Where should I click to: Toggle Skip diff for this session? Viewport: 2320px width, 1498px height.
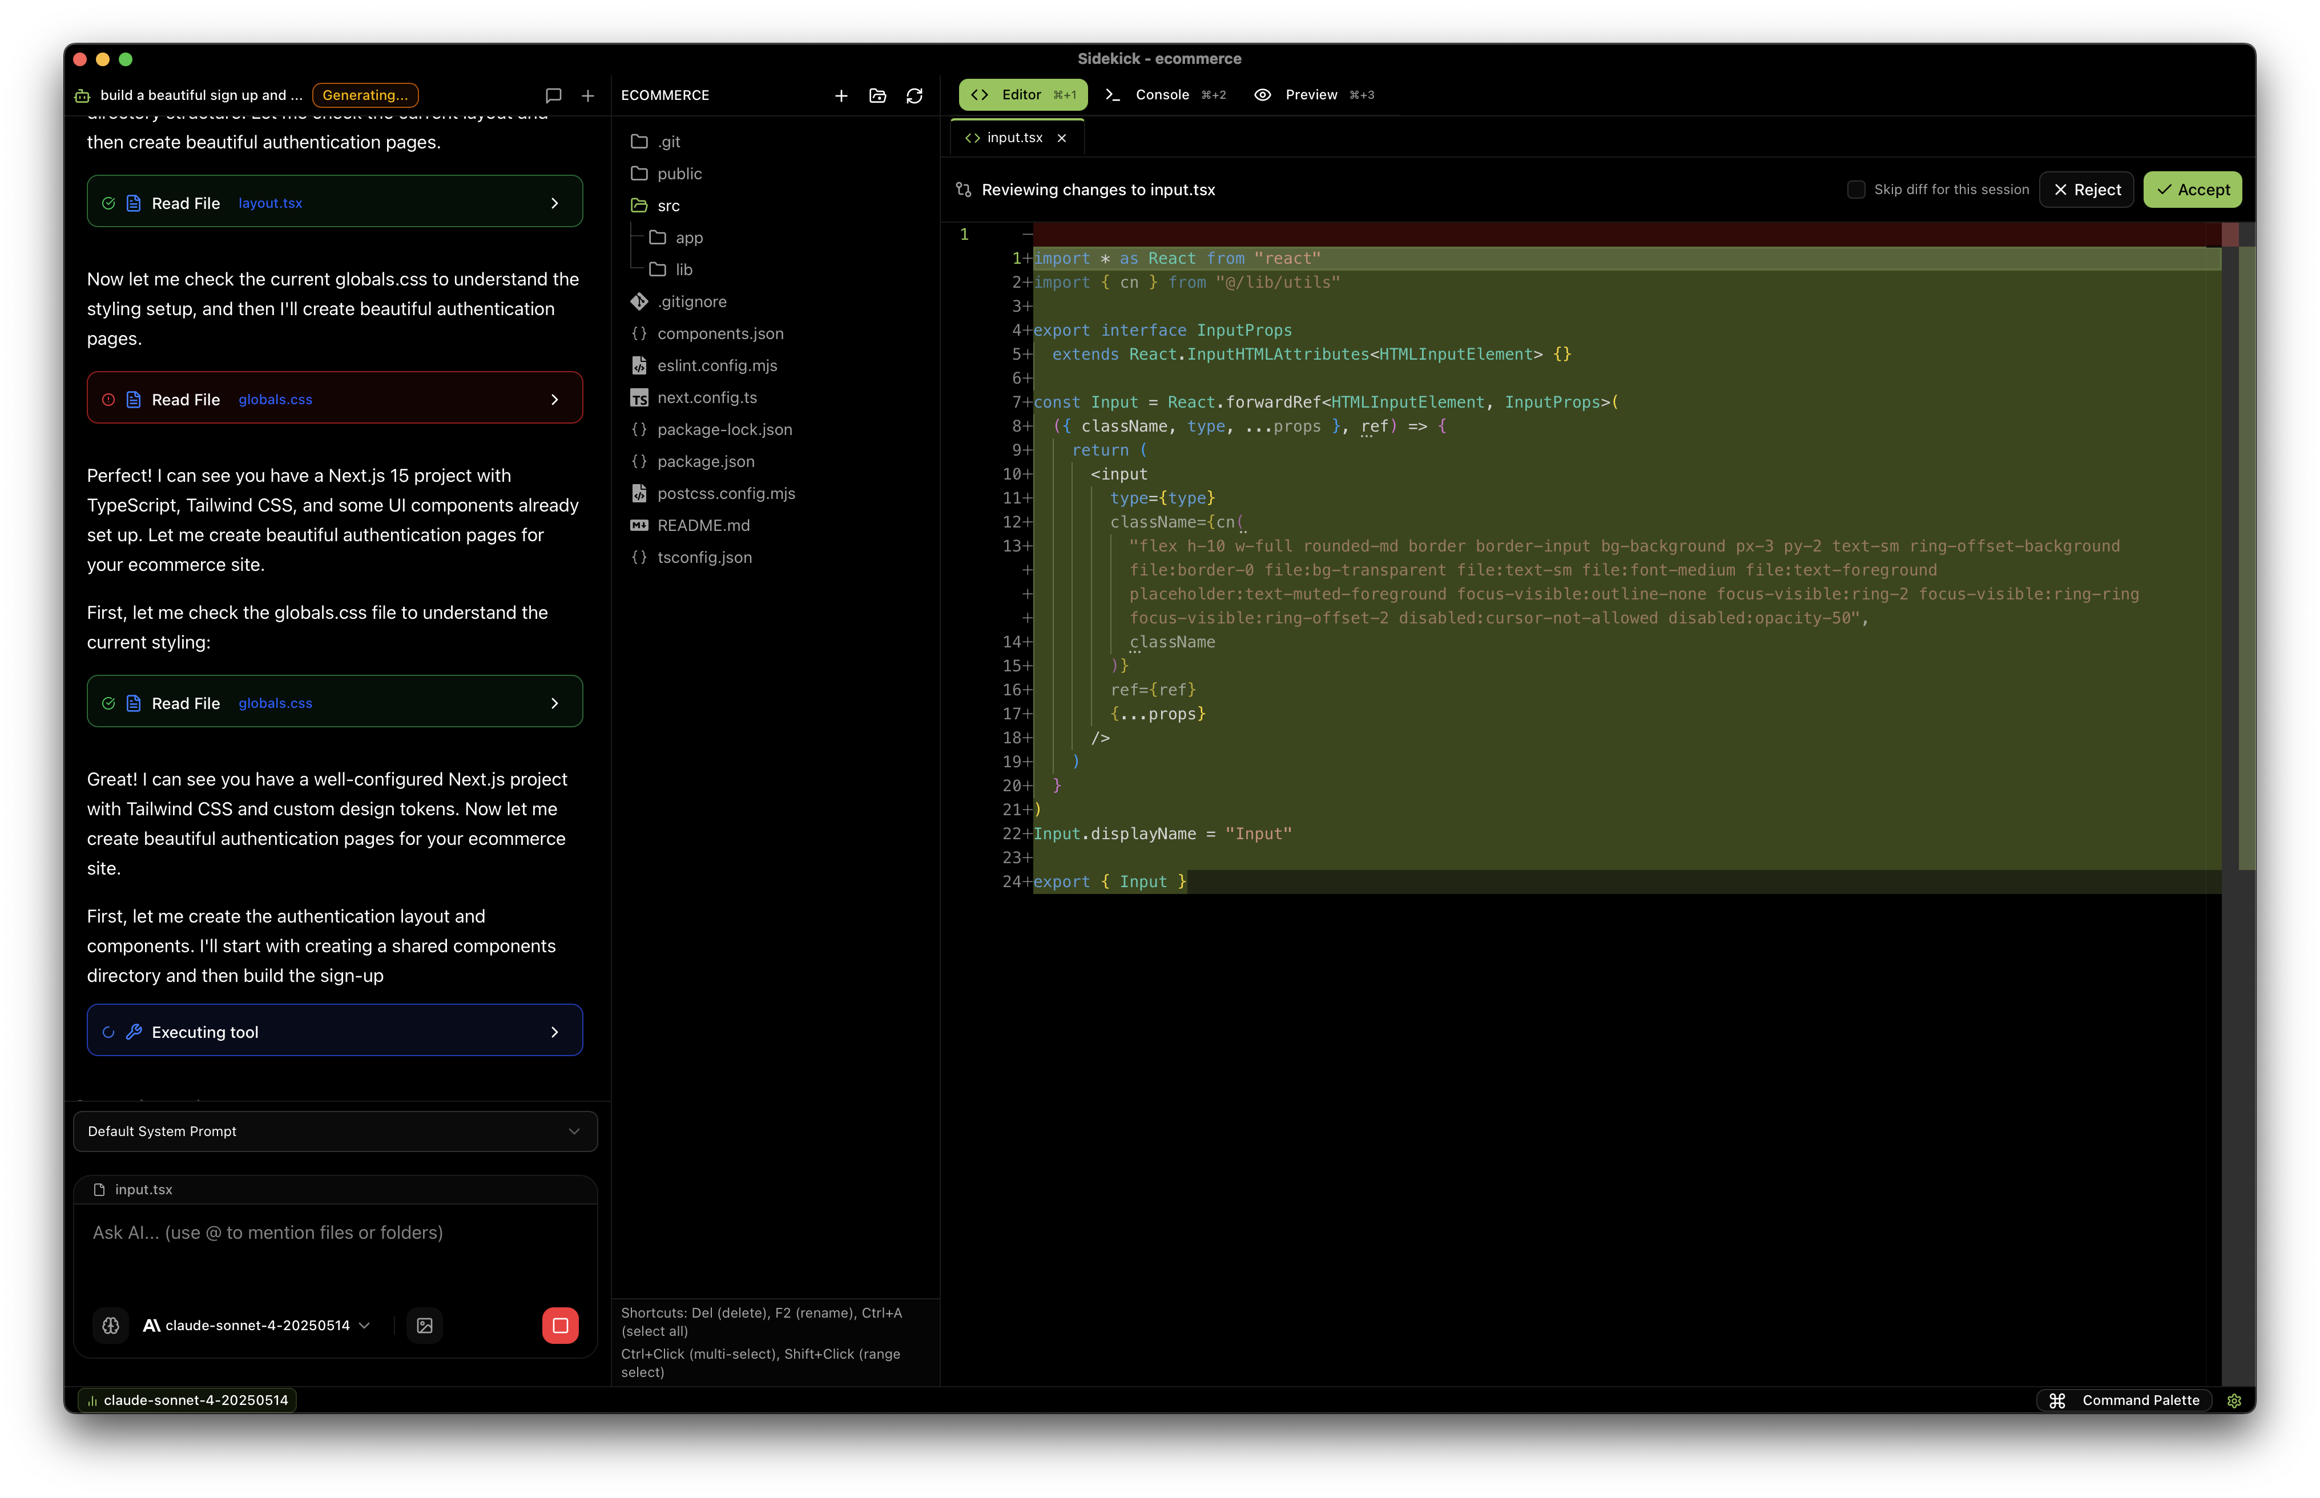click(1855, 190)
